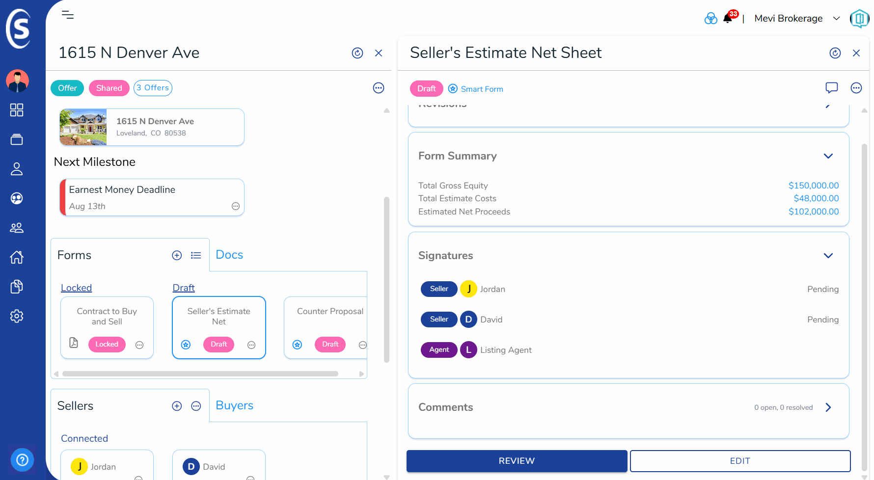Refresh the Seller's Estimate Net Sheet panel
874x480 pixels.
click(835, 53)
